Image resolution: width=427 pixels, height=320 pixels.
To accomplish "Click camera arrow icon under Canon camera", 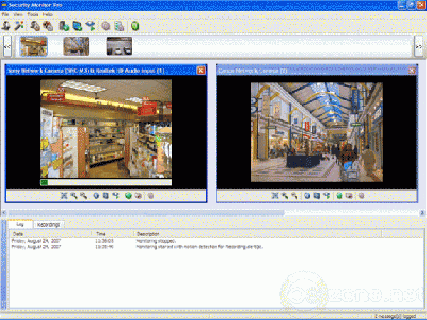I will [x=327, y=196].
